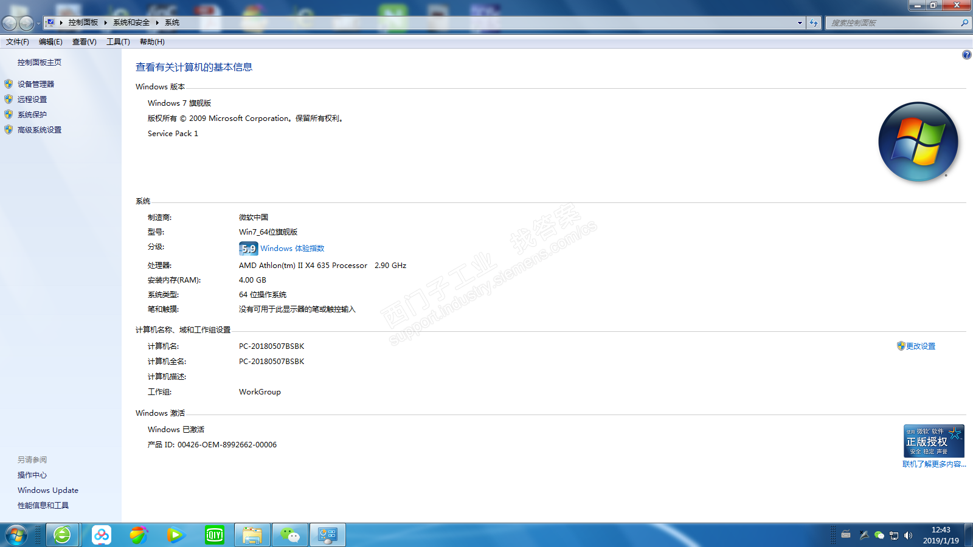Click the Back navigation arrow

(10, 23)
